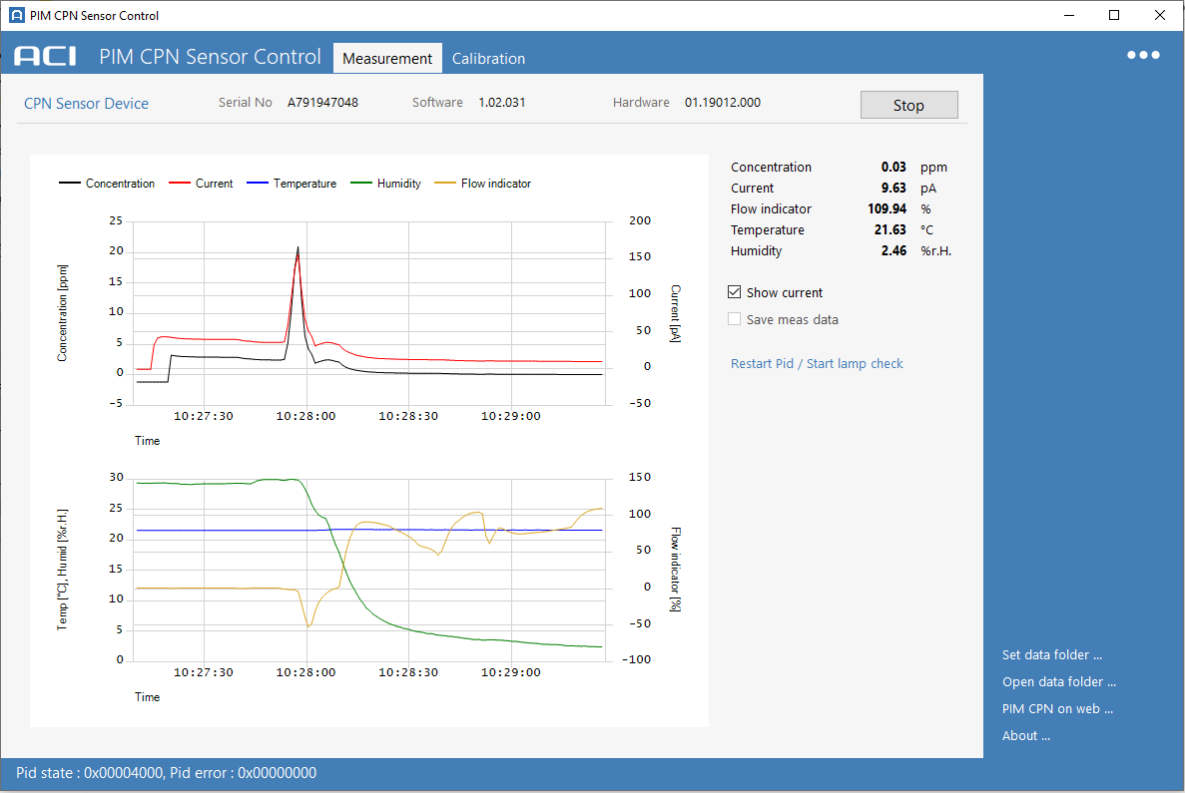
Task: Click the Start lamp check link
Action: coord(855,364)
